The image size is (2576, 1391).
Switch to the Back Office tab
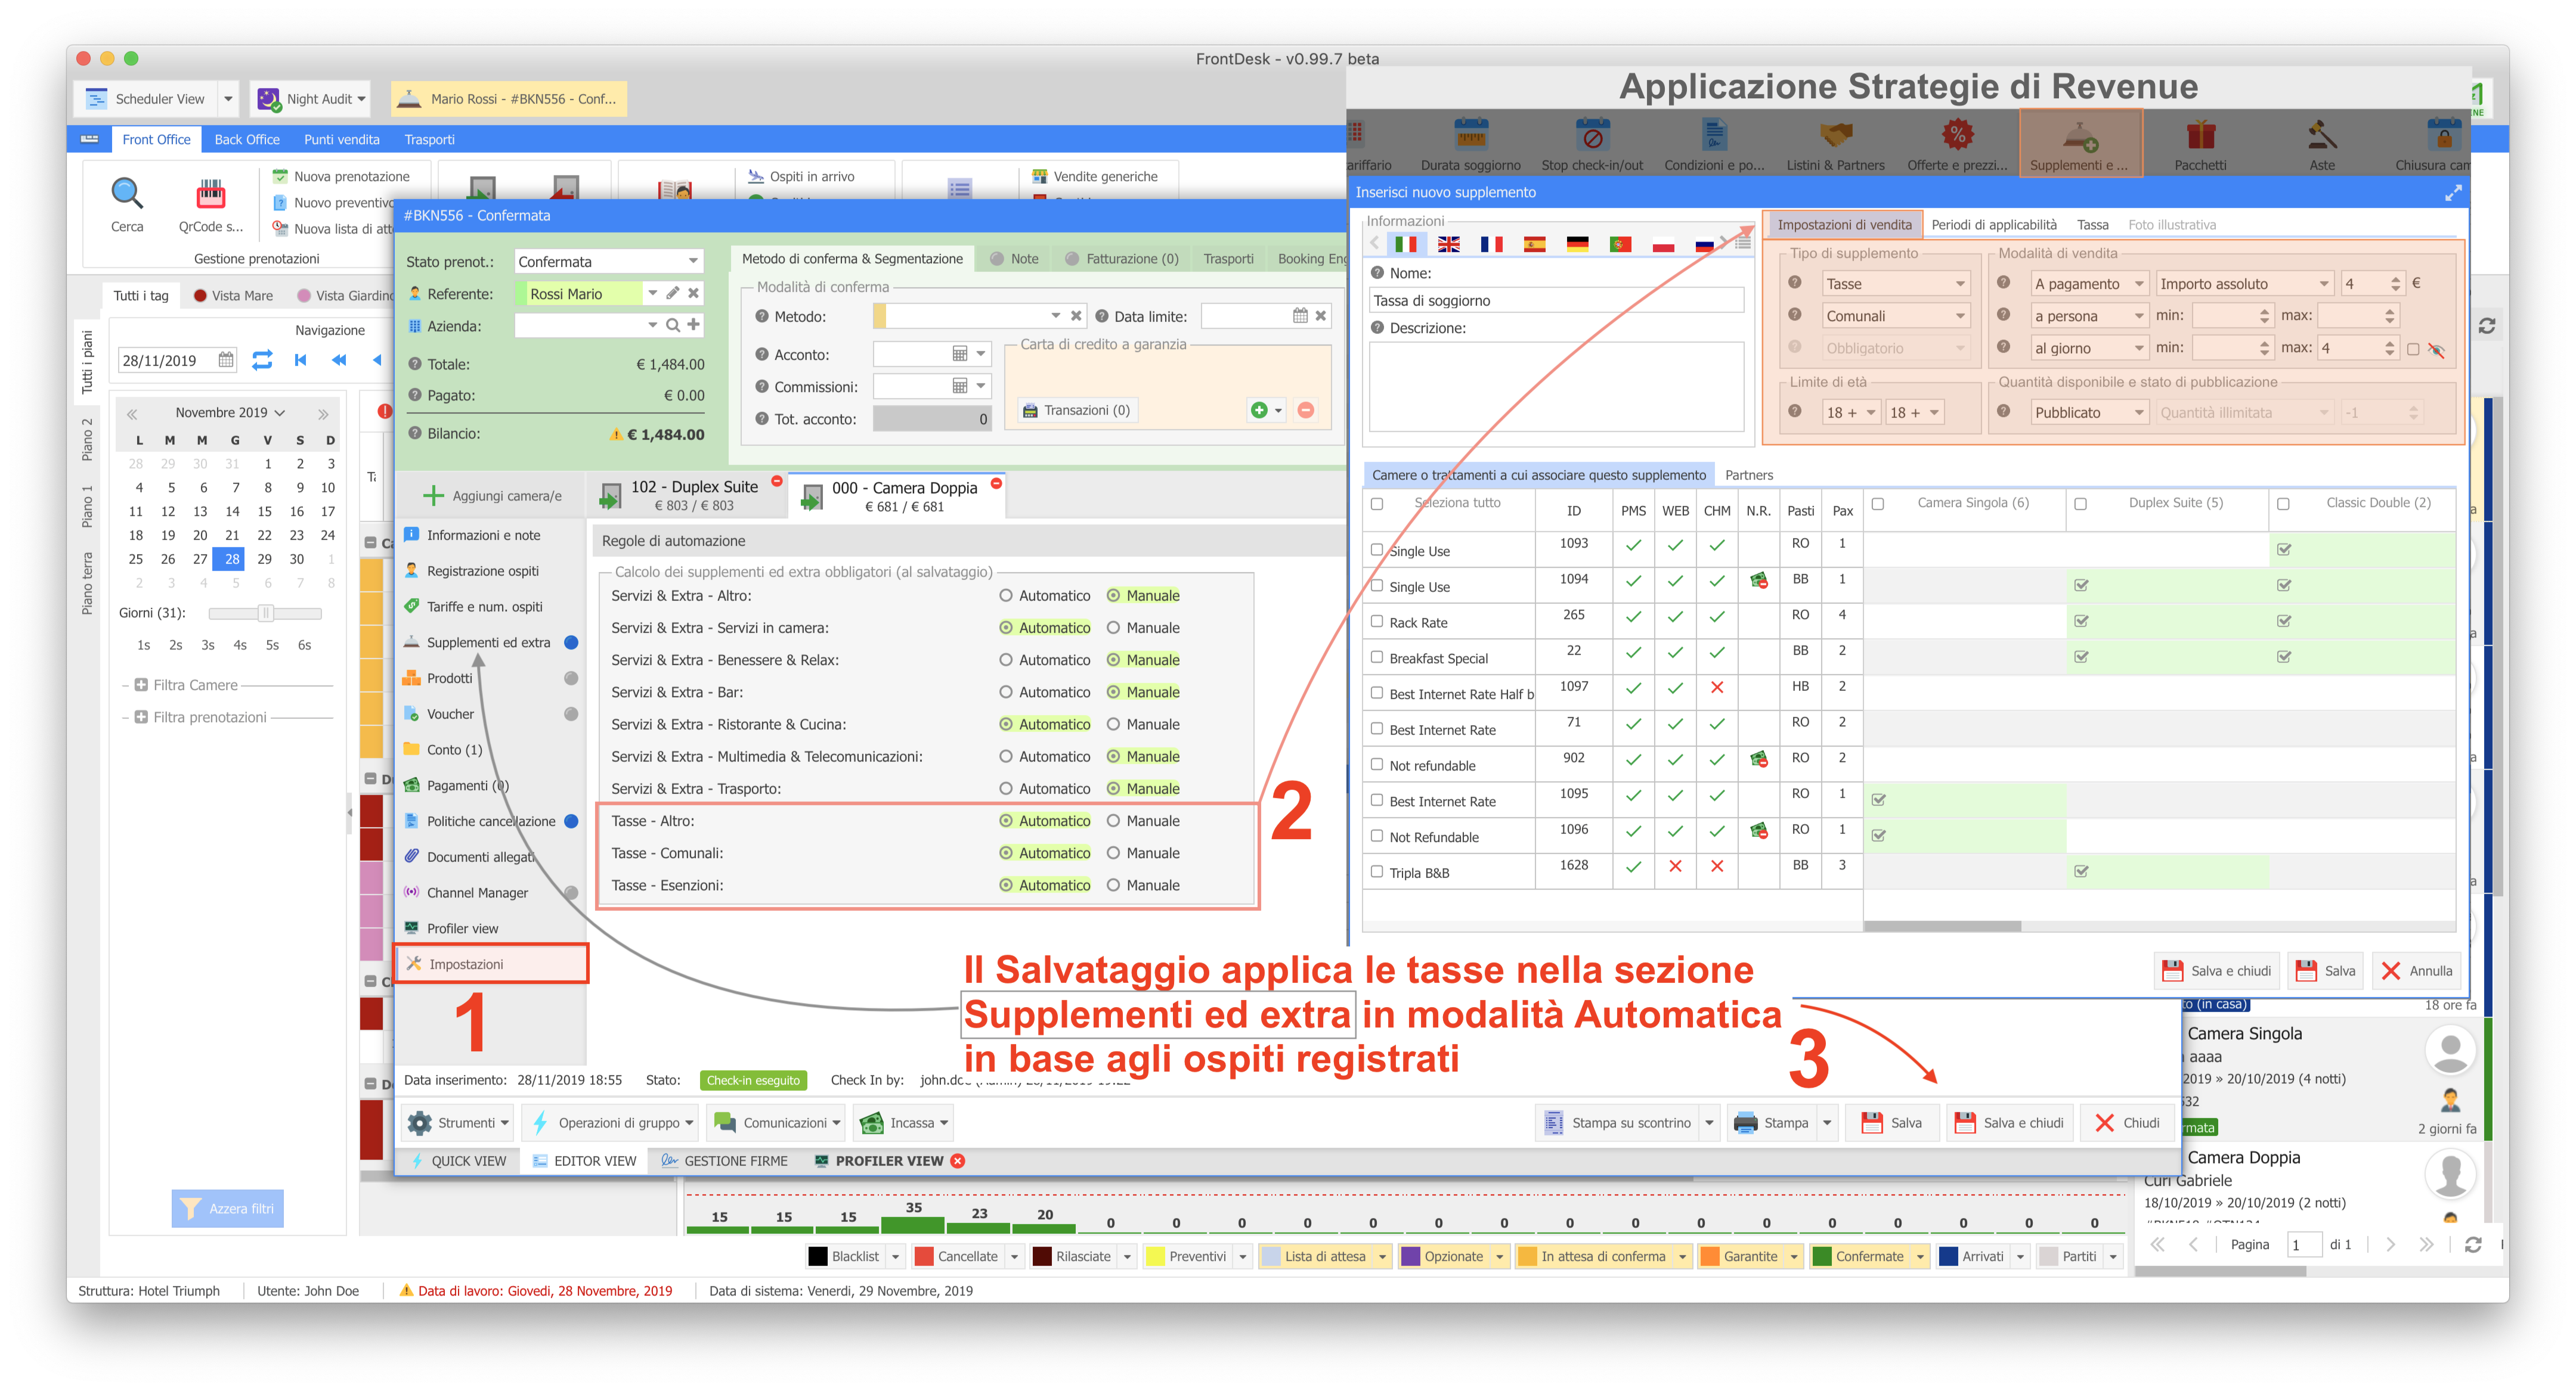pyautogui.click(x=247, y=139)
